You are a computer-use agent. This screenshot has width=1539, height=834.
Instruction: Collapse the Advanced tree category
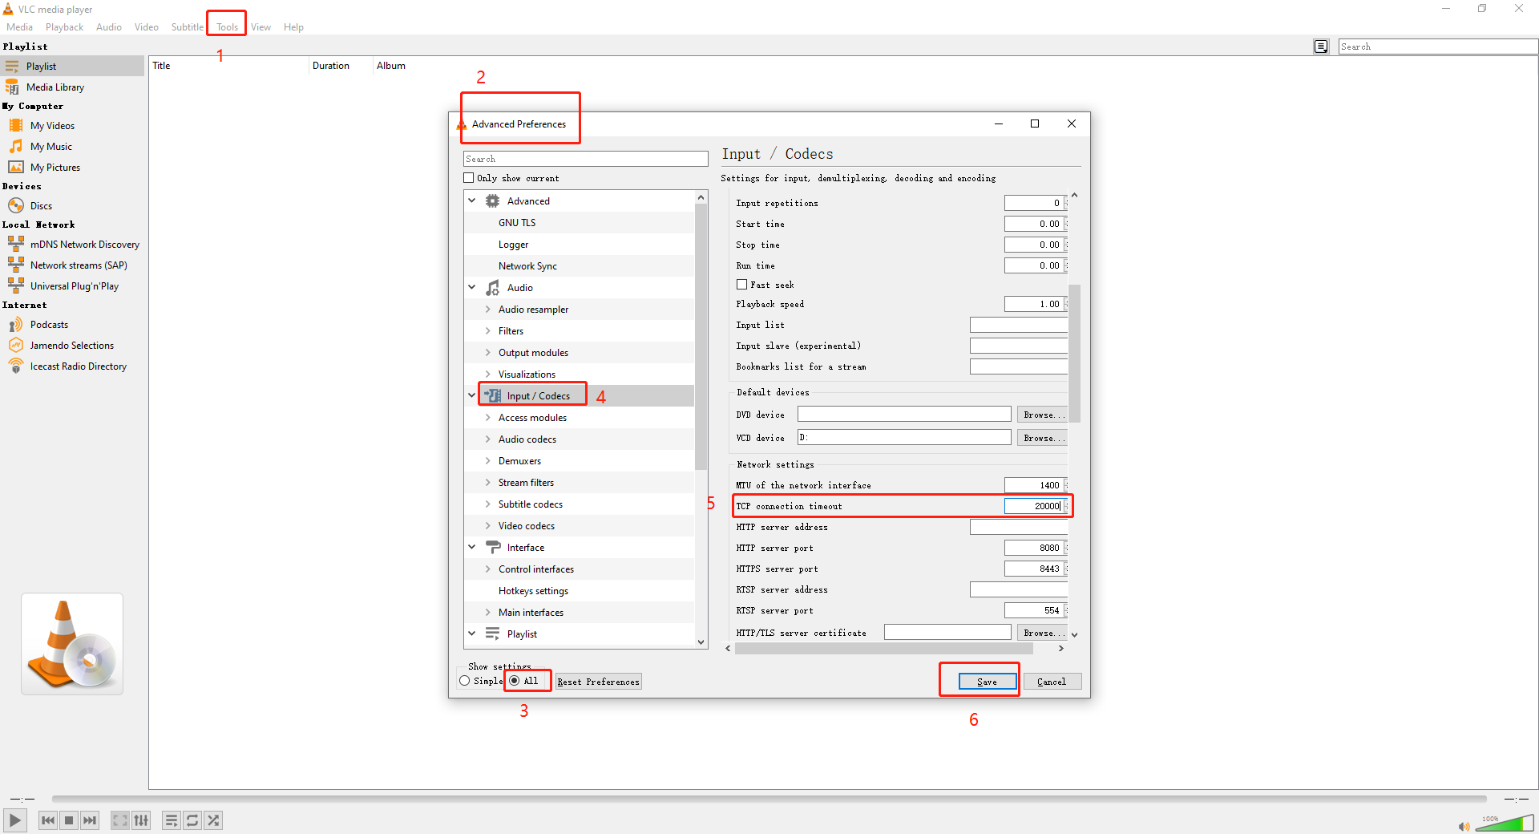point(472,200)
